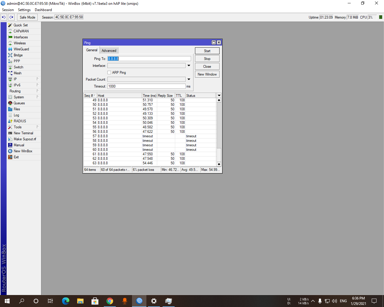Click the undo arrow in the toolbar
This screenshot has height=307, width=384.
click(4, 17)
